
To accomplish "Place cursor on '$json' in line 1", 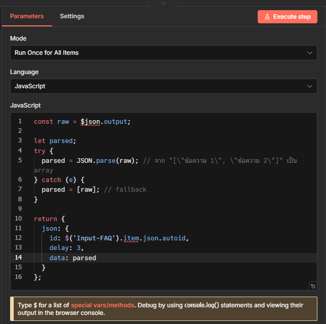I will (90, 122).
